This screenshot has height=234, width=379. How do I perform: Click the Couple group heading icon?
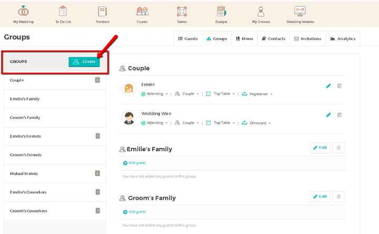point(122,68)
